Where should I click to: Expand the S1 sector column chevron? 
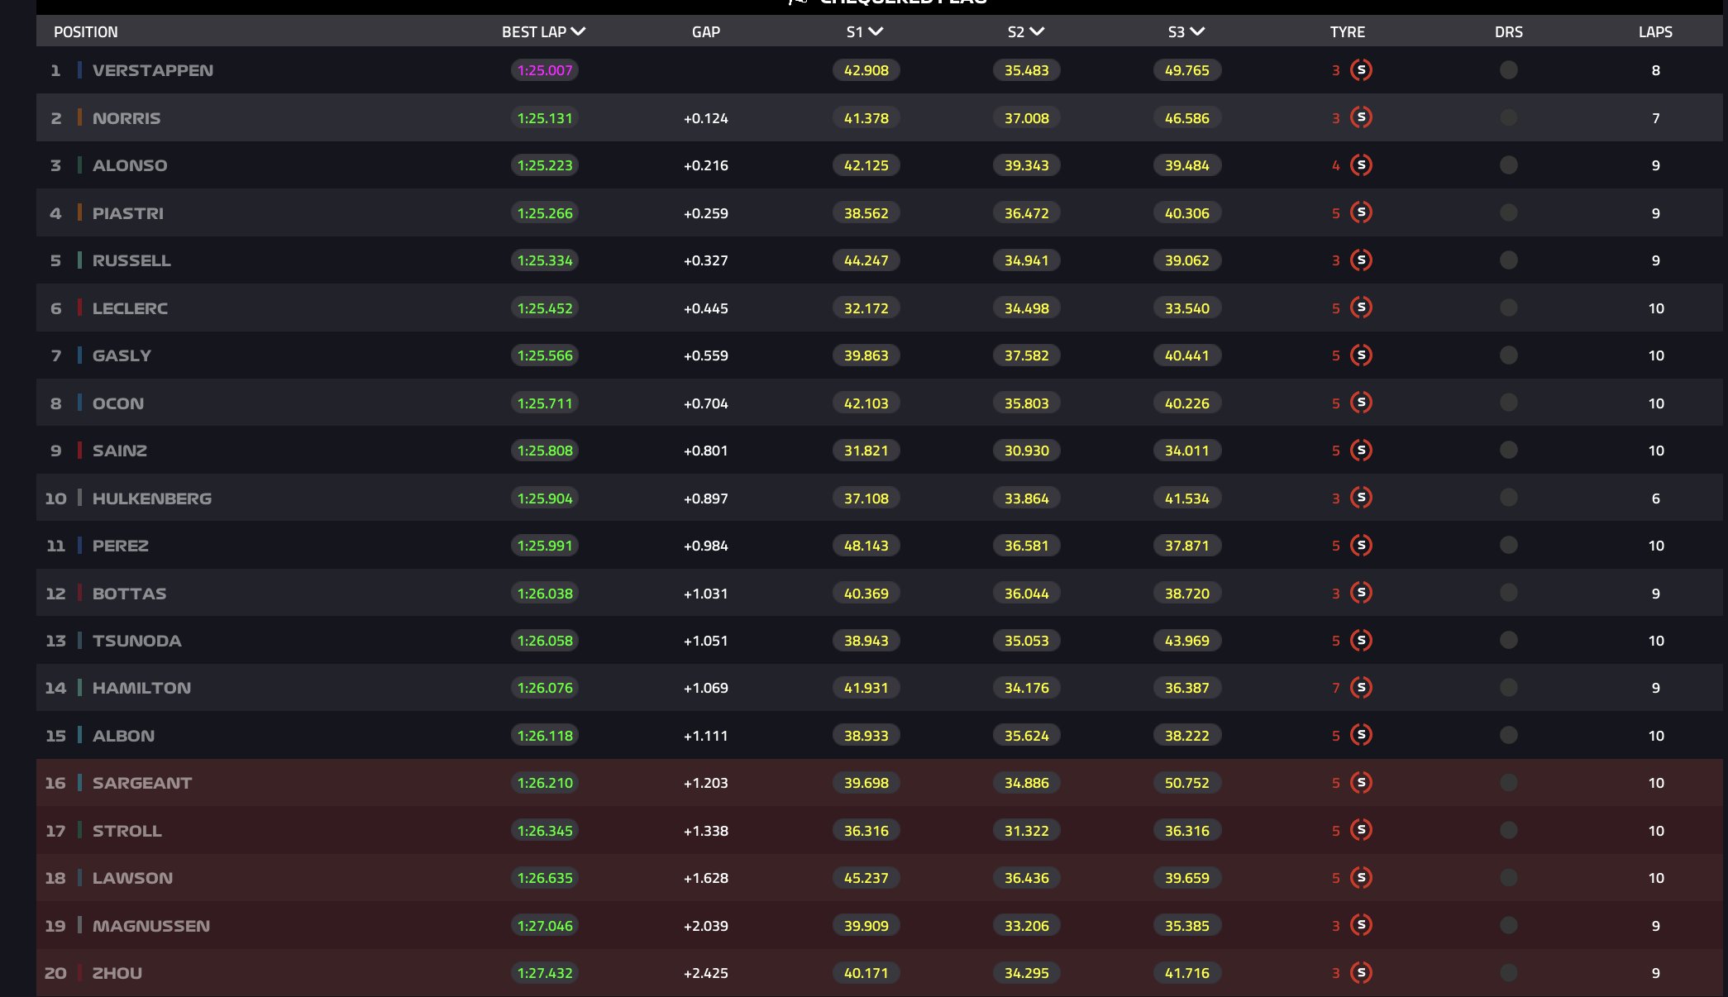point(876,31)
